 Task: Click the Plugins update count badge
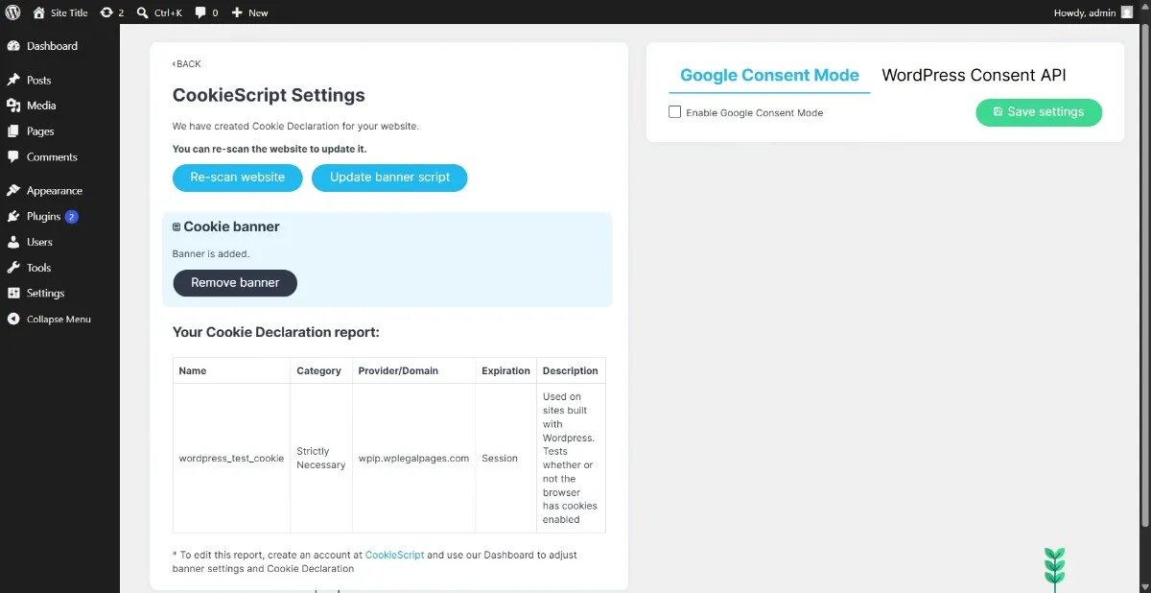[x=72, y=217]
